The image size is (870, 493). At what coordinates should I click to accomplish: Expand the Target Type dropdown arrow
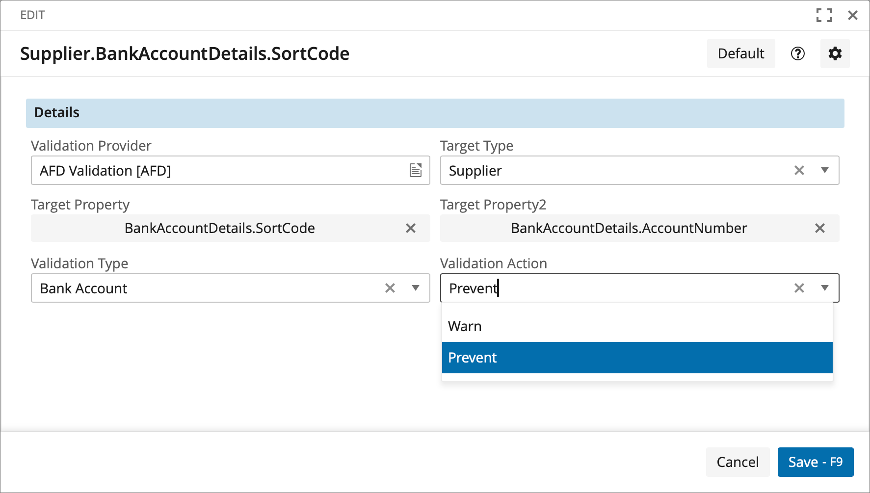coord(824,170)
